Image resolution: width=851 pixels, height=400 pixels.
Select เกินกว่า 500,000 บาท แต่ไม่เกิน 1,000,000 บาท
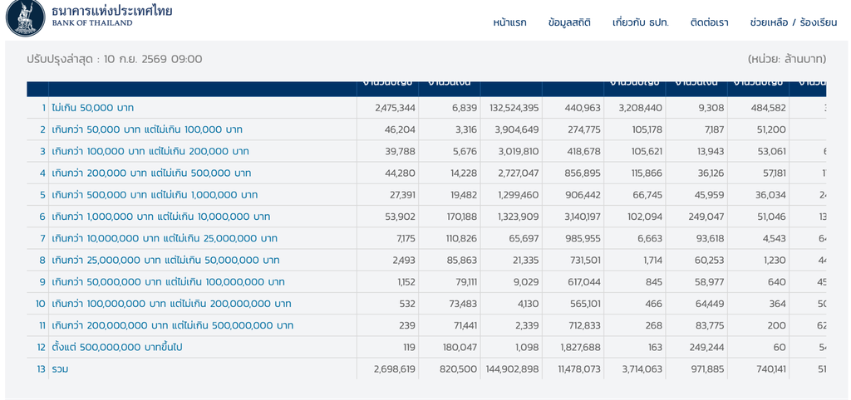click(x=155, y=194)
